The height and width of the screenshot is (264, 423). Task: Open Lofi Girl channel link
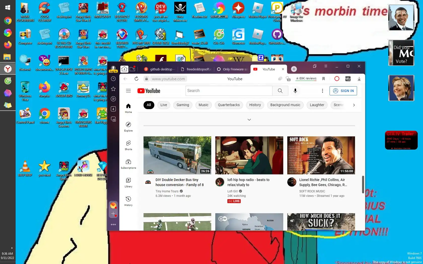click(x=232, y=191)
